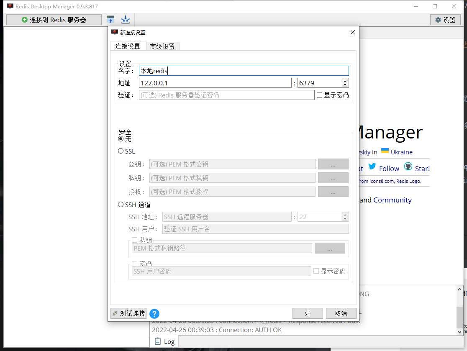This screenshot has height=351, width=467.
Task: Click the Twitter bird icon
Action: [372, 167]
